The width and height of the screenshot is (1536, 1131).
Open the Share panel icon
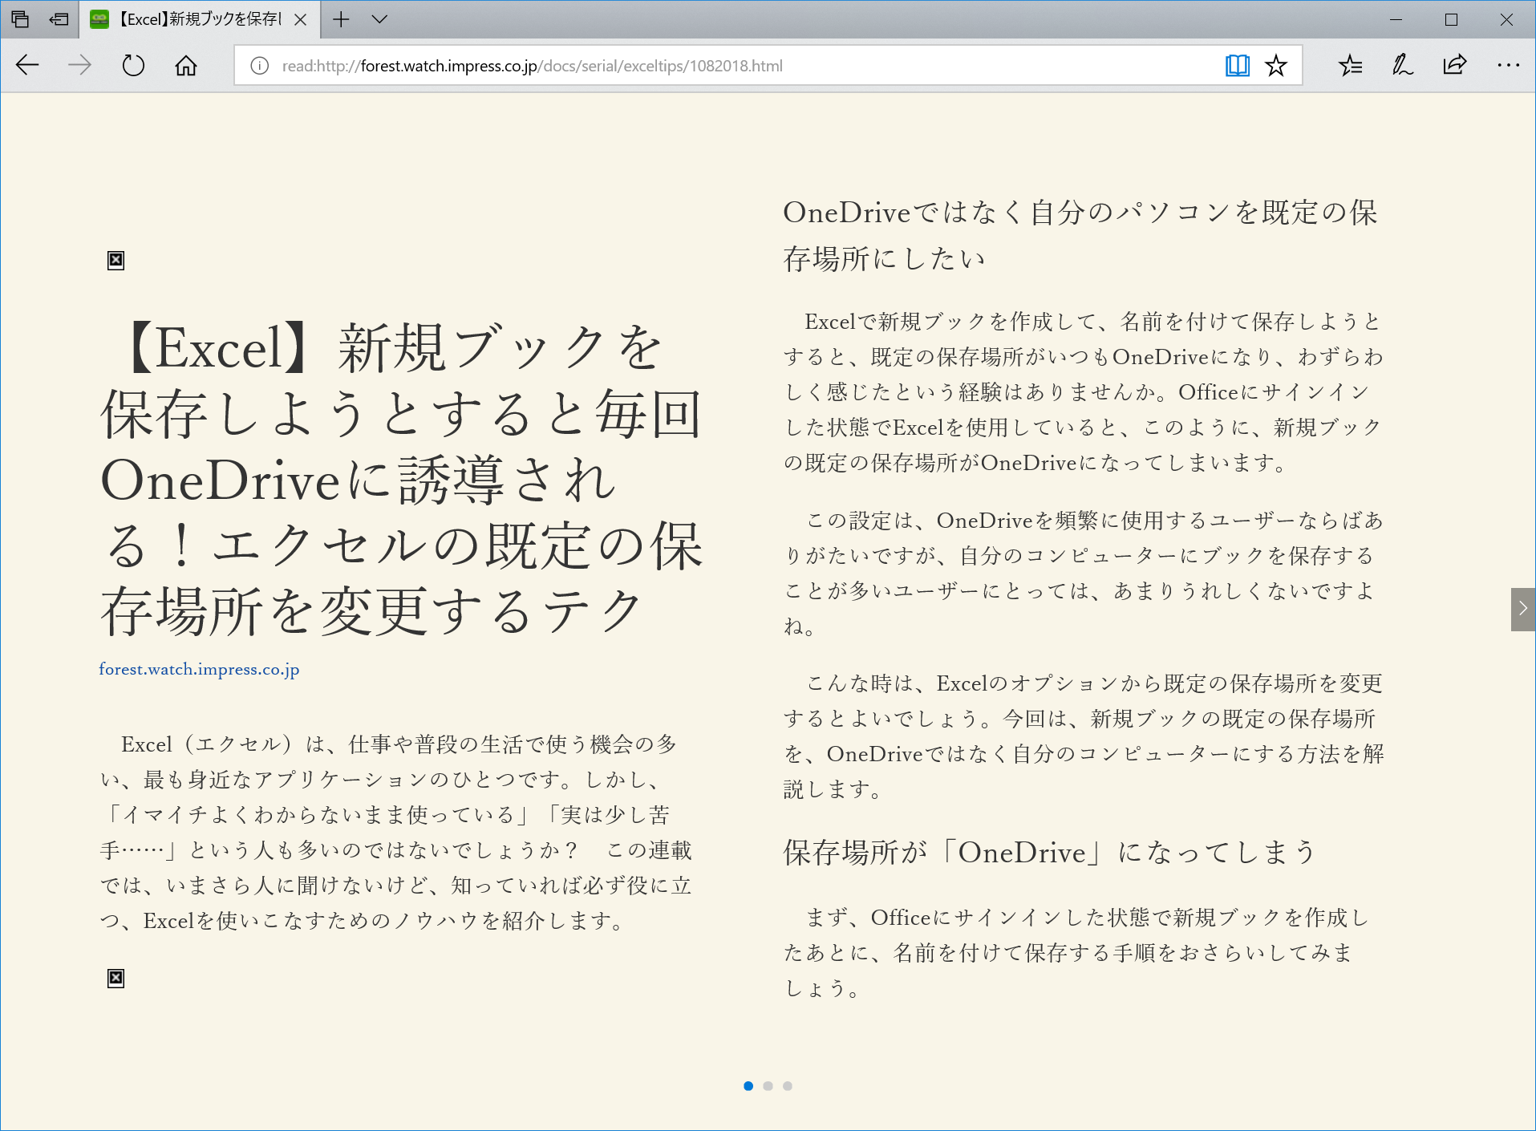[1454, 65]
